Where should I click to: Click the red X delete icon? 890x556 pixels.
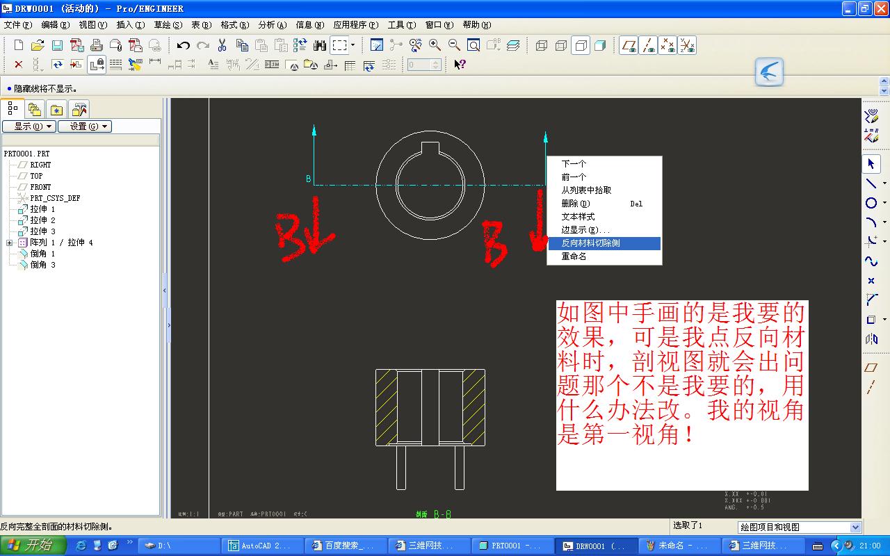19,65
